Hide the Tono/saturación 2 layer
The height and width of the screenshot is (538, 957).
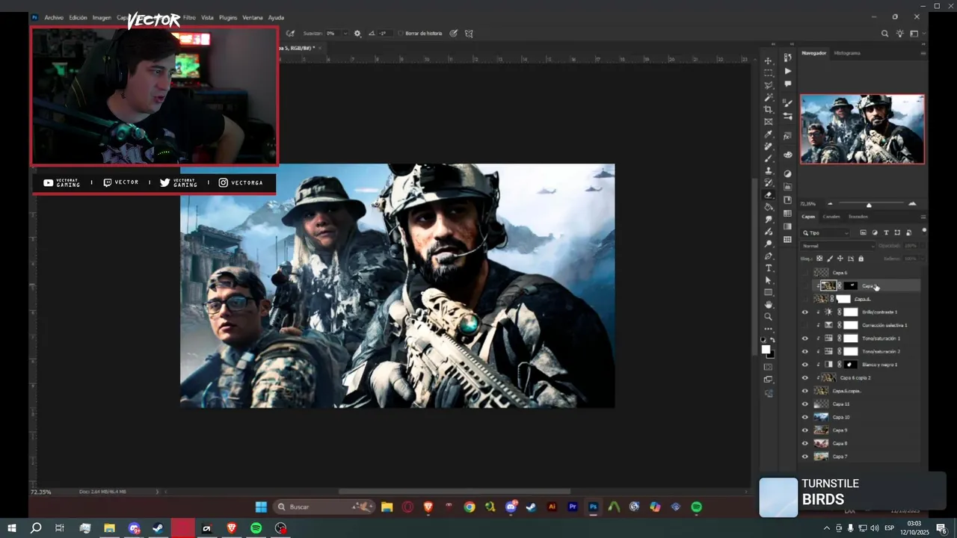point(805,351)
